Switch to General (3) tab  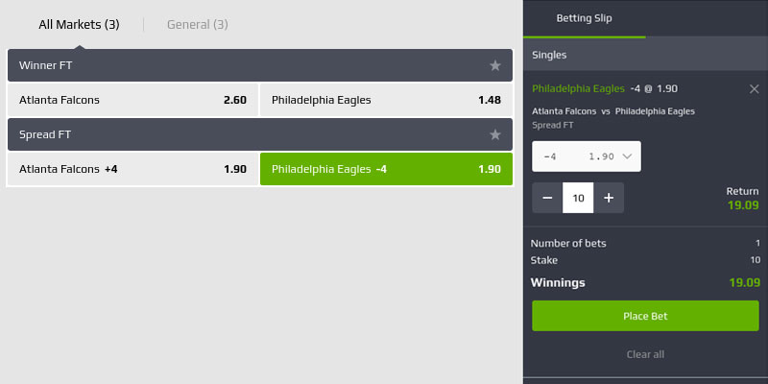tap(198, 25)
